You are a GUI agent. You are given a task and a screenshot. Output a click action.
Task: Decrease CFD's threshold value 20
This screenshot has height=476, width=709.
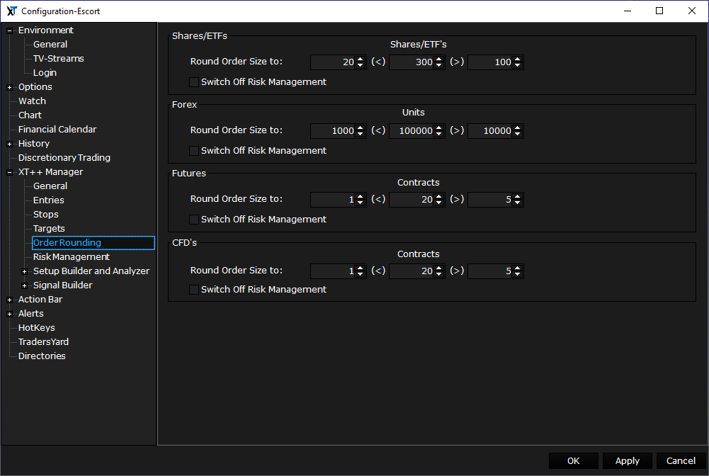(438, 274)
